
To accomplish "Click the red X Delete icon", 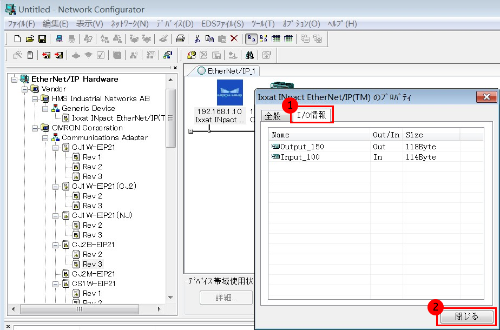I will click(234, 38).
